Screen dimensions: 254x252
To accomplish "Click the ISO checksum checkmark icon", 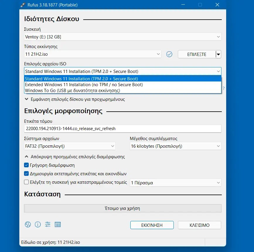I will coord(169,54).
